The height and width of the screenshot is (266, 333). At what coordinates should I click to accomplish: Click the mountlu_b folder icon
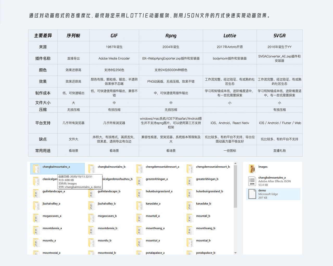click(x=91, y=242)
